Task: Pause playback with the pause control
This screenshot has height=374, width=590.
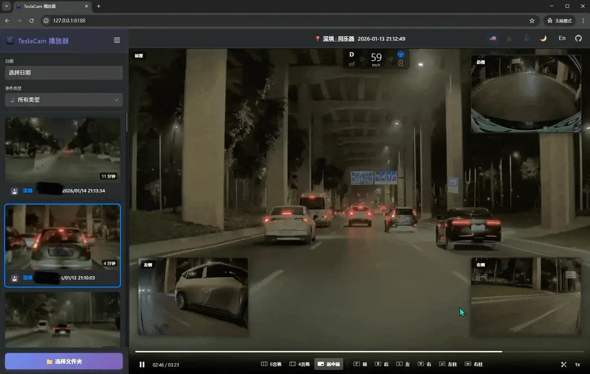Action: pyautogui.click(x=142, y=364)
